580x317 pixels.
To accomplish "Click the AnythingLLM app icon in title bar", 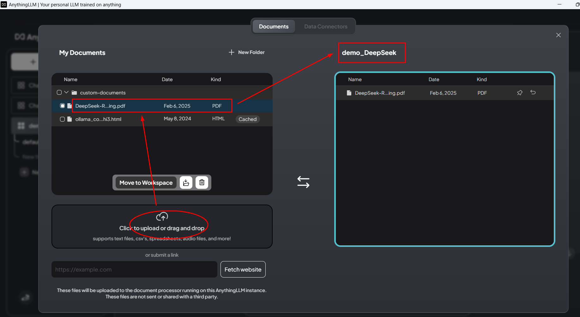I will pyautogui.click(x=4, y=4).
